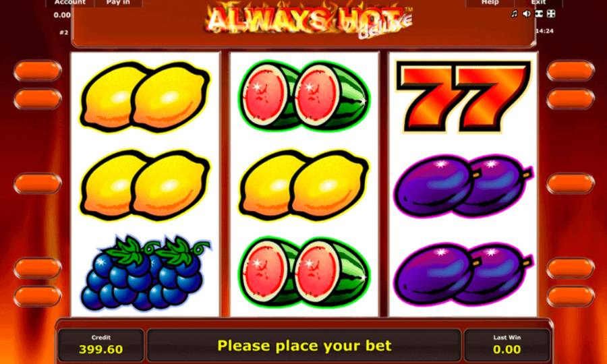Click the blue grapes symbol
Viewport: 607px width, 364px height.
click(145, 273)
